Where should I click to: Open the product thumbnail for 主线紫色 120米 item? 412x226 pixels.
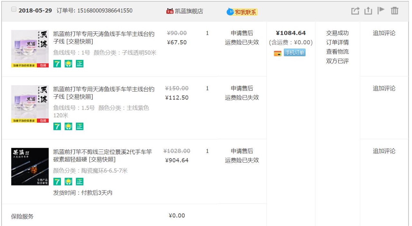point(30,104)
